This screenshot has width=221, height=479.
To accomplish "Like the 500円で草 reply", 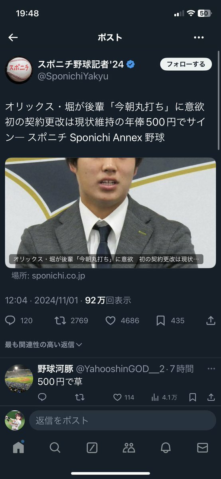I will (x=118, y=397).
